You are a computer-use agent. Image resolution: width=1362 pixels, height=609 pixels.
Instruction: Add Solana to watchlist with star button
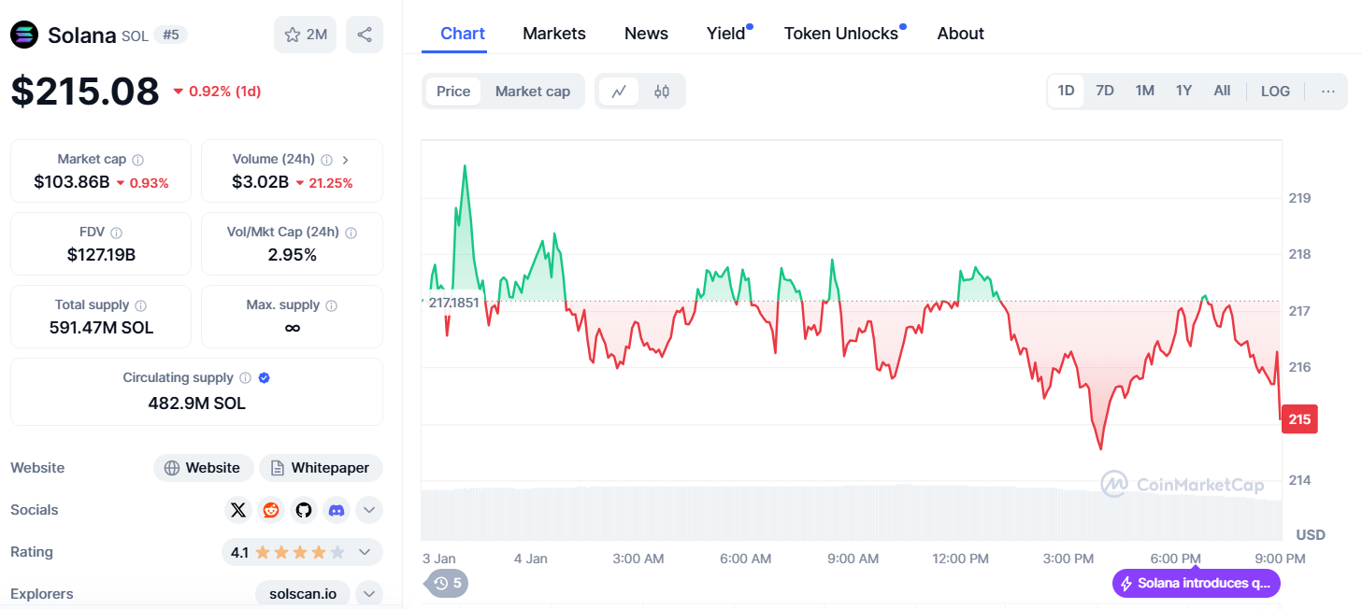pyautogui.click(x=305, y=35)
